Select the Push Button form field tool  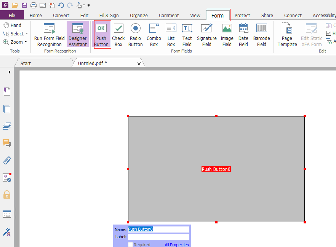(x=101, y=35)
